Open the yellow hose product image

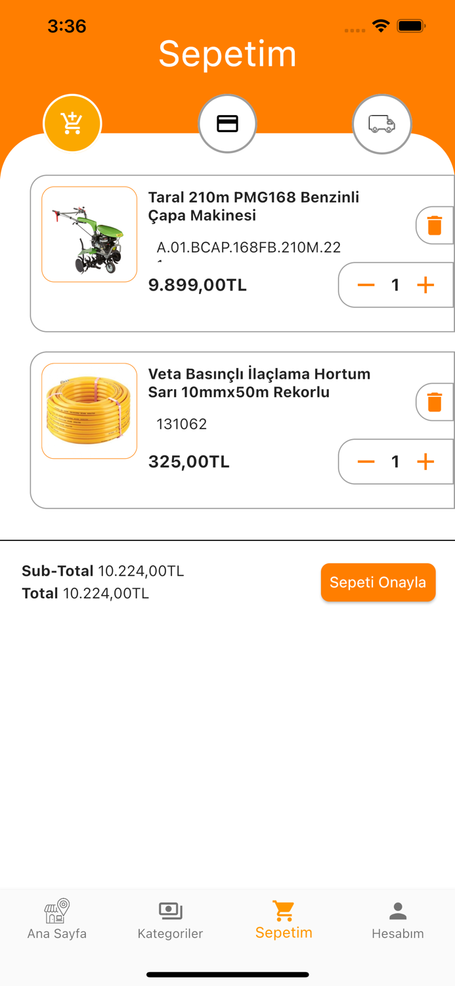pos(89,410)
